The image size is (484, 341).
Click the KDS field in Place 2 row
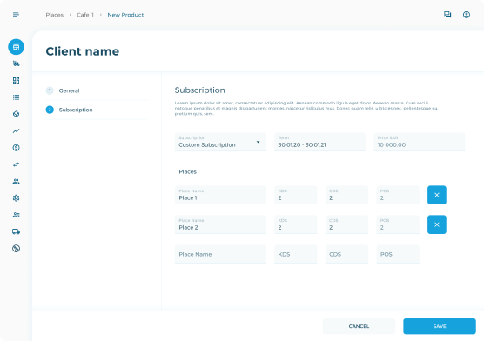coord(296,224)
